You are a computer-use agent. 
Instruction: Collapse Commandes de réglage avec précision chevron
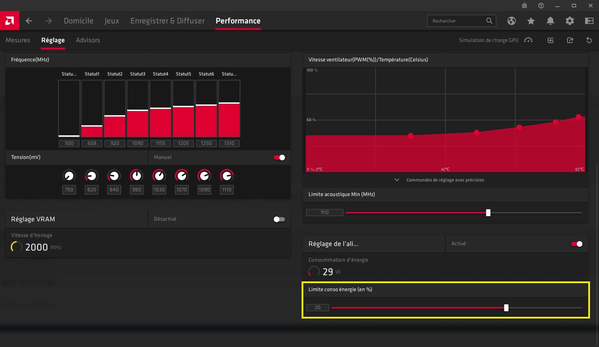tap(397, 180)
